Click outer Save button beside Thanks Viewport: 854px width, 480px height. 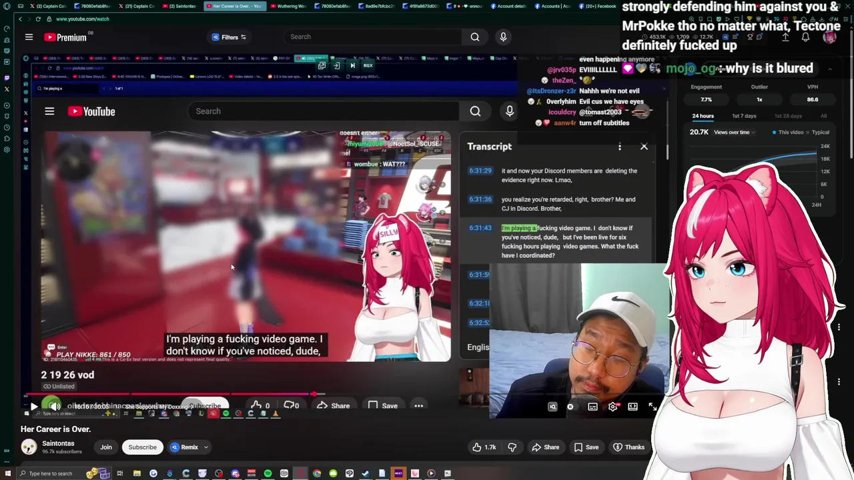pyautogui.click(x=586, y=447)
